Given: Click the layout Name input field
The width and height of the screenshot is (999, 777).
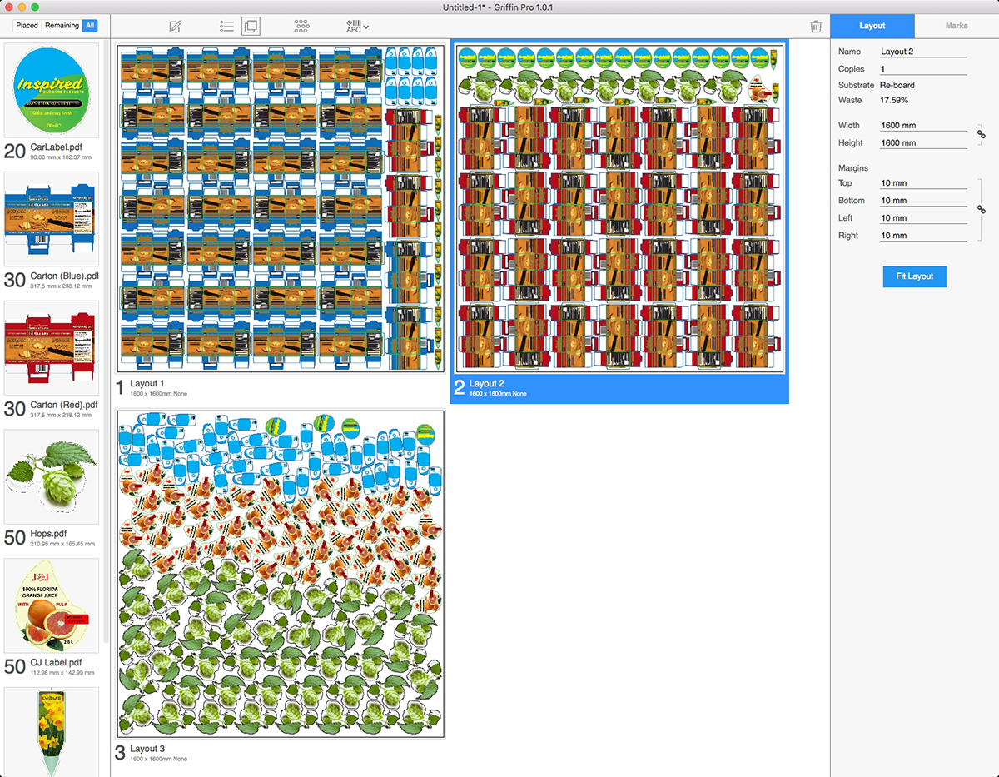Looking at the screenshot, I should tap(922, 52).
